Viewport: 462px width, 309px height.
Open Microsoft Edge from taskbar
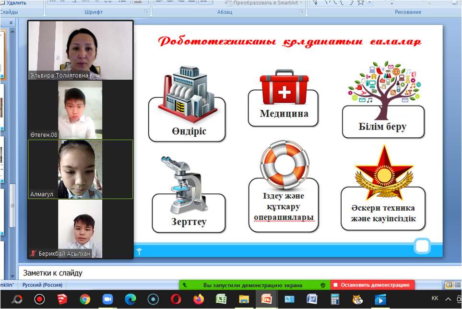(130, 299)
